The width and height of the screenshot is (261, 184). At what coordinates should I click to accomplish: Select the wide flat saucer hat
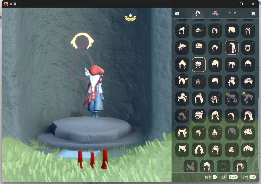(199, 31)
